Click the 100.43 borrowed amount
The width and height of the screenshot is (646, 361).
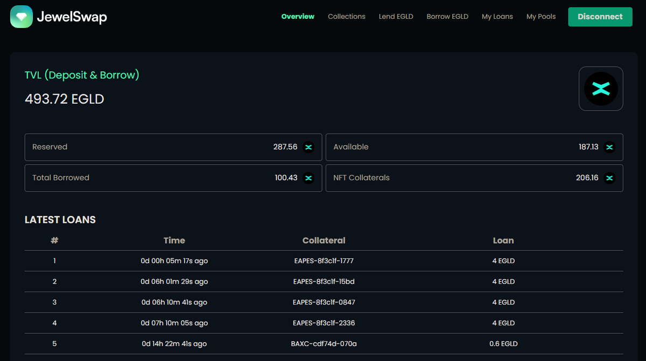tap(286, 178)
